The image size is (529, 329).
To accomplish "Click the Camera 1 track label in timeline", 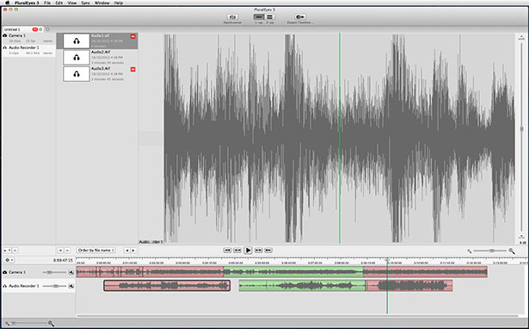I will pos(17,272).
